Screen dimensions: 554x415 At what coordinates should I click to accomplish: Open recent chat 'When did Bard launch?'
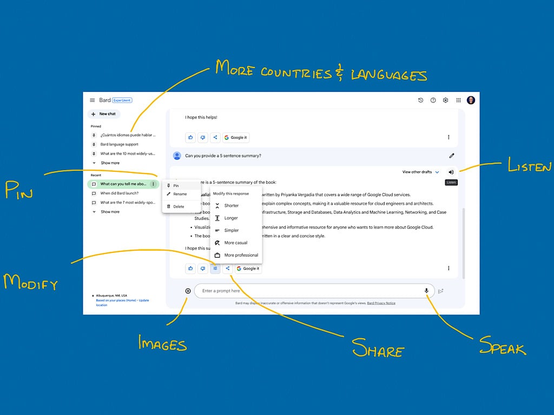pyautogui.click(x=123, y=193)
